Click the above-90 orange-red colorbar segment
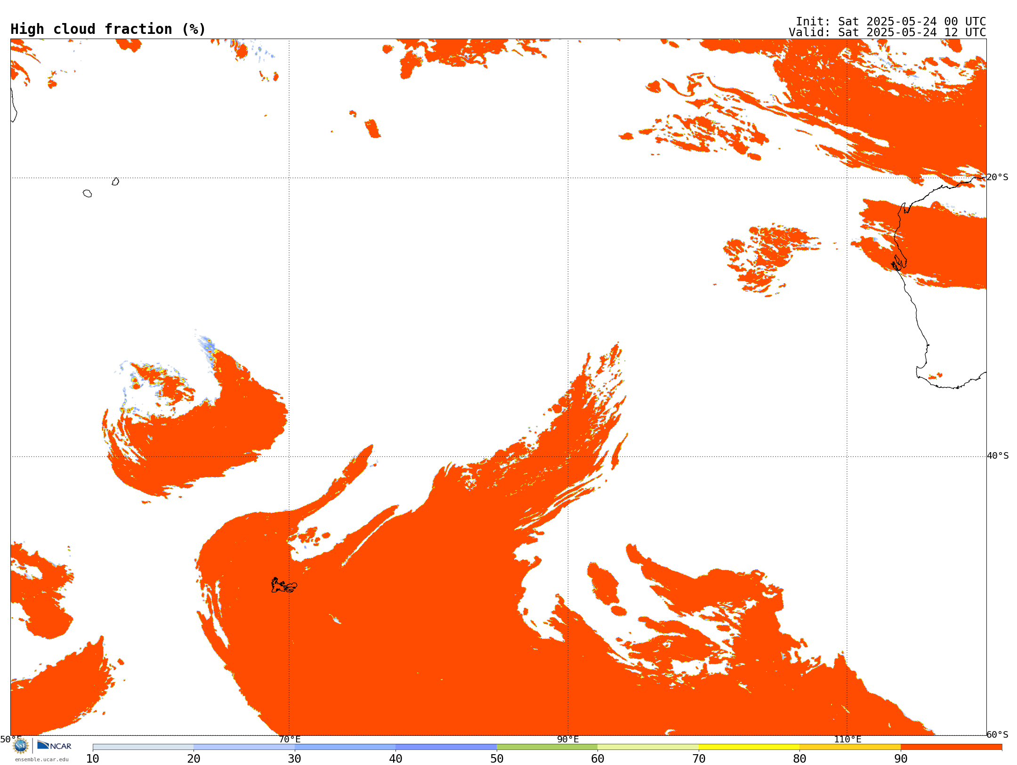Screen dimensions: 1017x765 pyautogui.click(x=951, y=747)
